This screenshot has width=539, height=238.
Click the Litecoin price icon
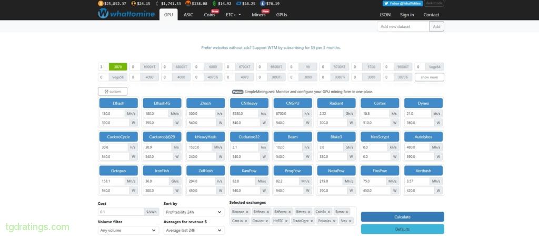tap(263, 4)
